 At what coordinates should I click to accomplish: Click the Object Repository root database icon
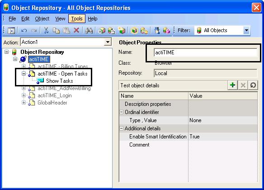coord(14,52)
